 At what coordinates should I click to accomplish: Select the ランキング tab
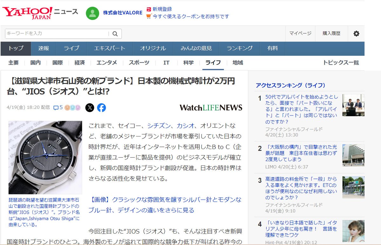(240, 48)
